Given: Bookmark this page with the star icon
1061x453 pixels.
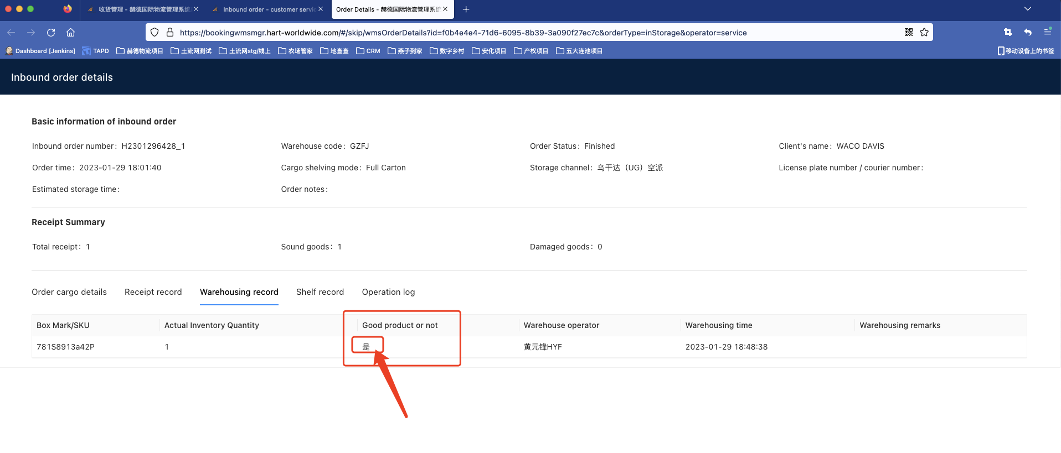Looking at the screenshot, I should pos(924,33).
